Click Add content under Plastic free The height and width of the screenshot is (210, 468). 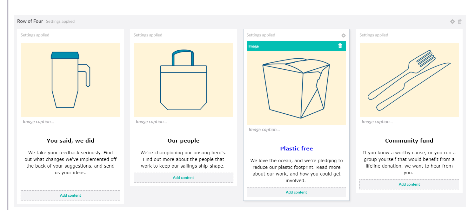tap(296, 192)
